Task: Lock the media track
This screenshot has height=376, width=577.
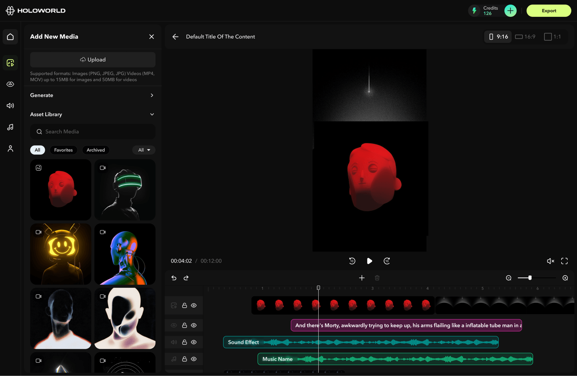Action: [185, 305]
